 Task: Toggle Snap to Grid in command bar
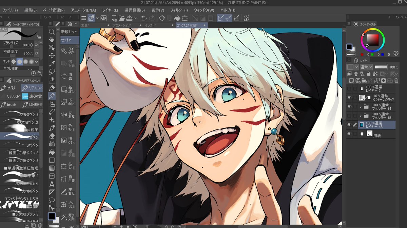tap(237, 18)
